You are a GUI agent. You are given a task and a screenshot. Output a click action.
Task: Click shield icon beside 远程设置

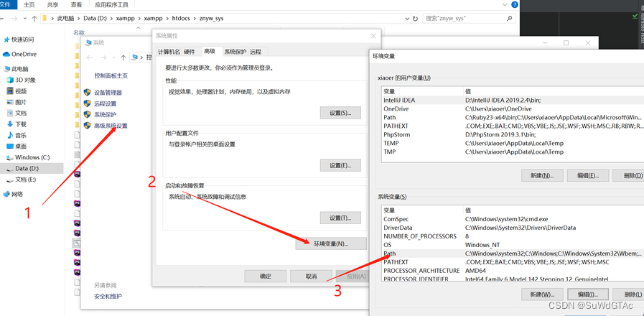tap(87, 103)
